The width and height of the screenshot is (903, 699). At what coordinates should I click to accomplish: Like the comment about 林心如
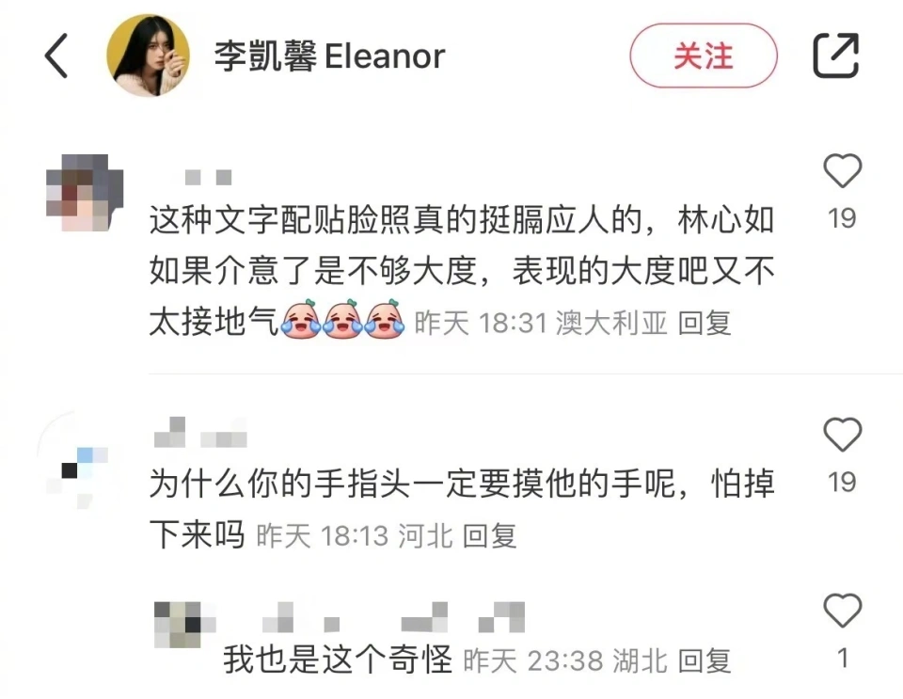tap(842, 171)
